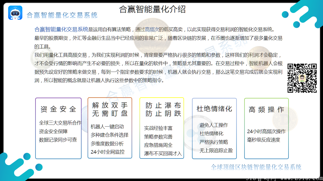Click the line 24小时高频次操作
The height and width of the screenshot is (181, 323).
(x=266, y=131)
